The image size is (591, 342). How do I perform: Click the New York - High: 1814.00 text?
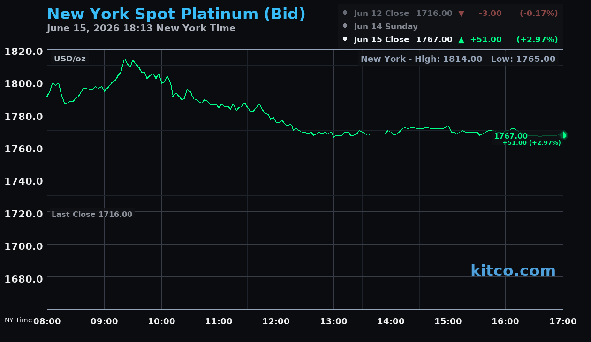click(x=422, y=59)
